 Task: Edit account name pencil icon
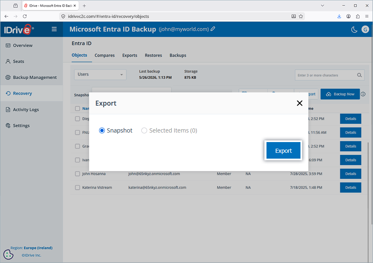pos(213,29)
